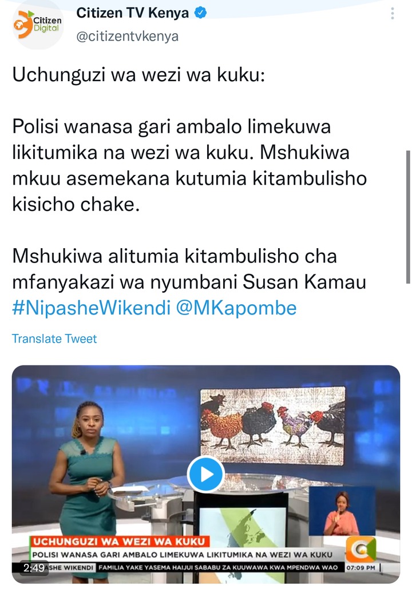Click the blue verified badge icon
The image size is (412, 589).
click(x=200, y=13)
